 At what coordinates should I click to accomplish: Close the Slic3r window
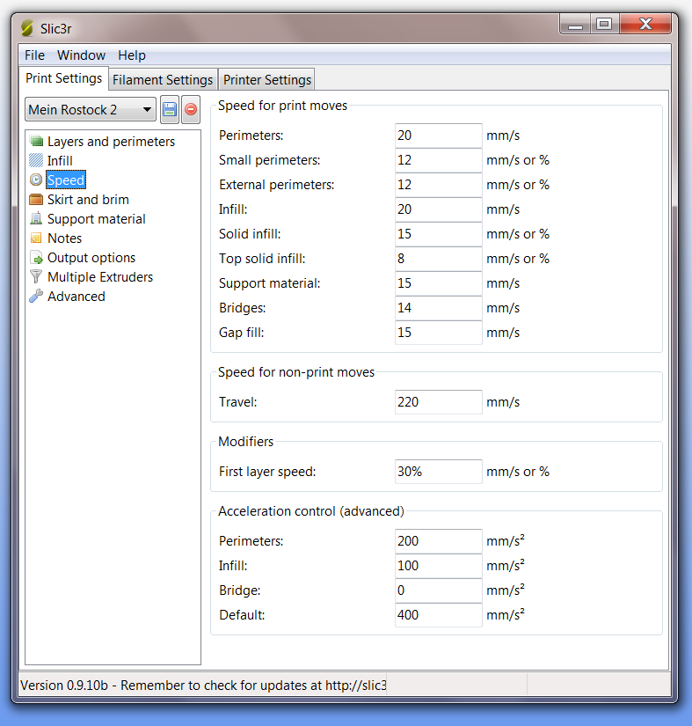coord(645,25)
